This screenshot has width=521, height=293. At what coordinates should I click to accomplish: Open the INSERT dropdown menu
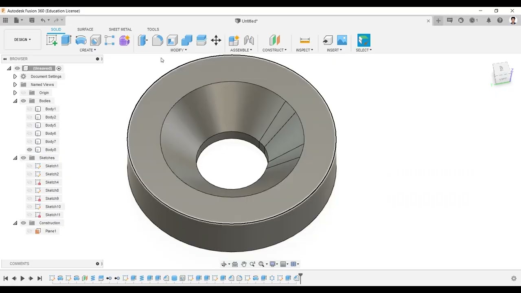click(334, 50)
